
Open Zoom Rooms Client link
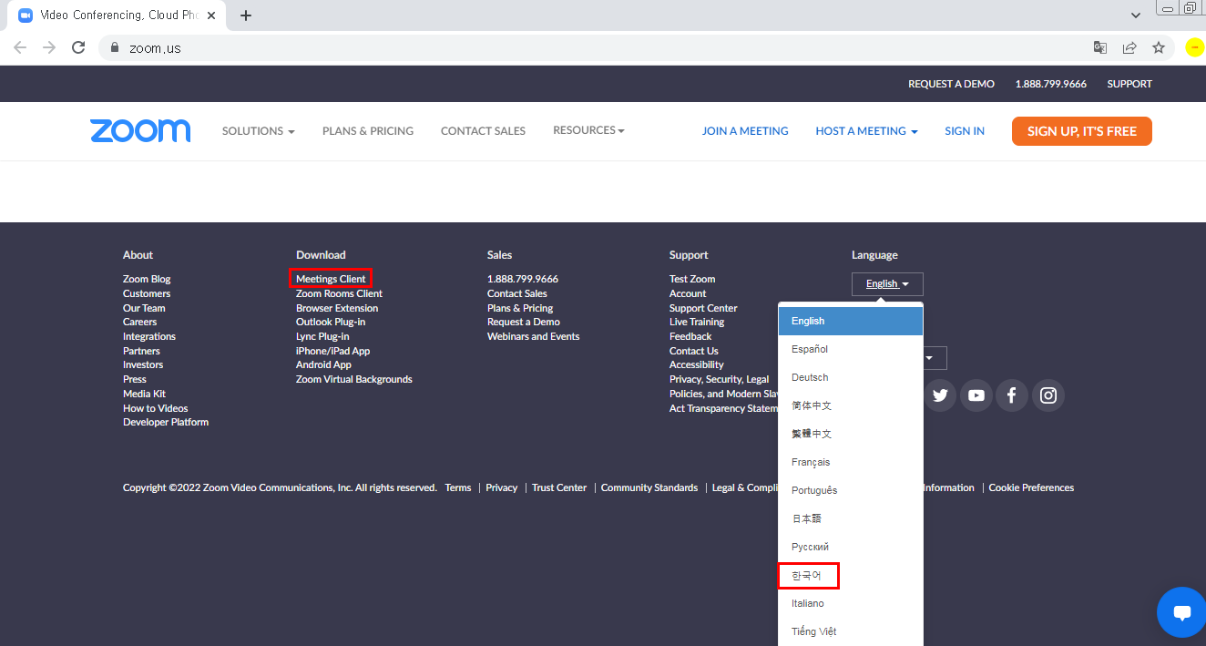[x=339, y=293]
